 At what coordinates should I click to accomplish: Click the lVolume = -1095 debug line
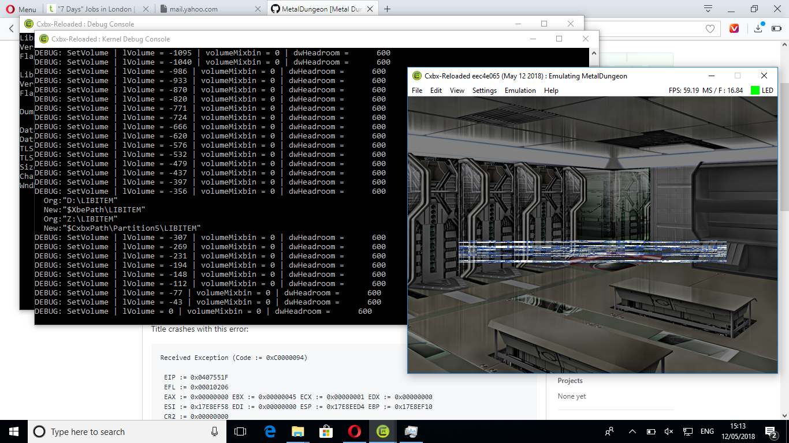pos(213,53)
